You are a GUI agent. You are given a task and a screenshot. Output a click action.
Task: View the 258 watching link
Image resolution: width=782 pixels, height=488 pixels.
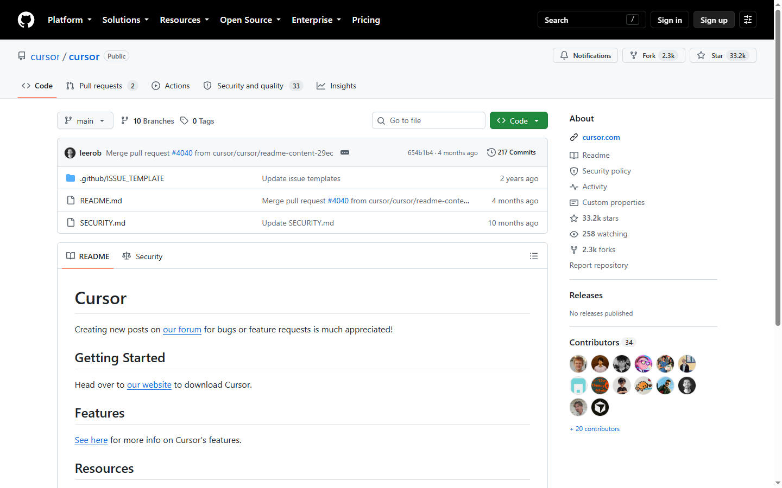point(604,234)
